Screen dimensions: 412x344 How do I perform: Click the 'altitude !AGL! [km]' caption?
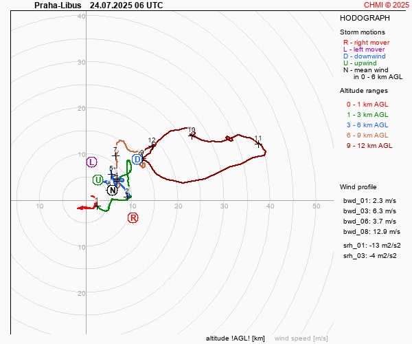235,338
